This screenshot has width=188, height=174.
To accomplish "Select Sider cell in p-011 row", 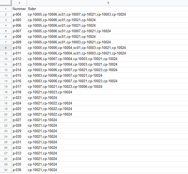I will tap(107, 53).
